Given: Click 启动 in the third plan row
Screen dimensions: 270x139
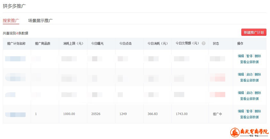Looking at the screenshot, I should tap(249, 93).
